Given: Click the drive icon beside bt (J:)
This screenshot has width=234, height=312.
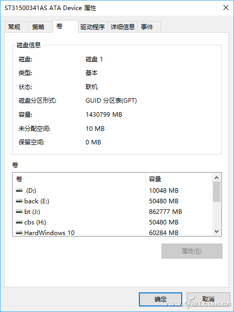Looking at the screenshot, I should [x=19, y=212].
